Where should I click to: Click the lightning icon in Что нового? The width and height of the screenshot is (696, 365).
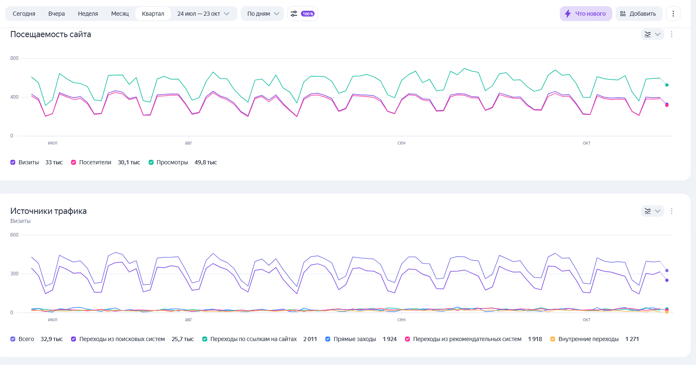(x=568, y=14)
